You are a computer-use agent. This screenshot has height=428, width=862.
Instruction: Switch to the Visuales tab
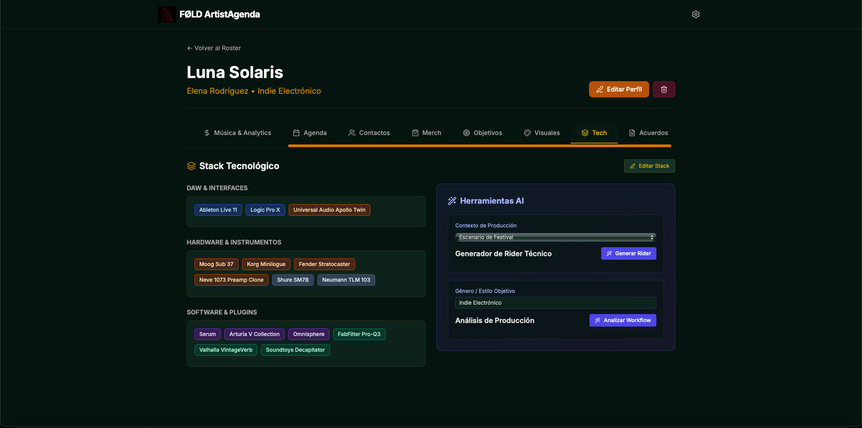coord(542,133)
